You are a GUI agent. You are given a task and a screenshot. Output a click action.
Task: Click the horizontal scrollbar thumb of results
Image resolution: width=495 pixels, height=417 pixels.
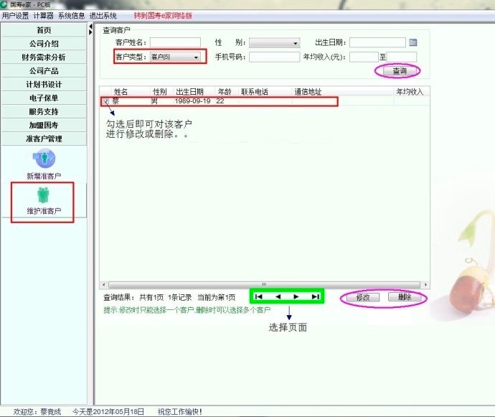point(264,285)
